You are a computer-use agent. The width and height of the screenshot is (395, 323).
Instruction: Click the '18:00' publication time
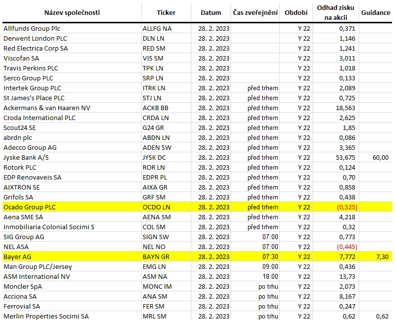270,277
